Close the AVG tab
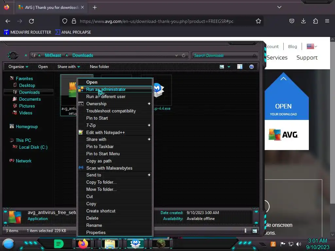Screen dimensions: 335x251 pyautogui.click(x=82, y=7)
